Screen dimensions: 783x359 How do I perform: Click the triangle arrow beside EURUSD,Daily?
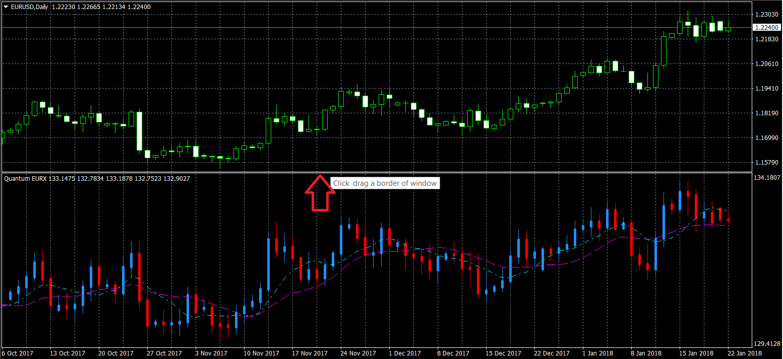click(x=6, y=7)
